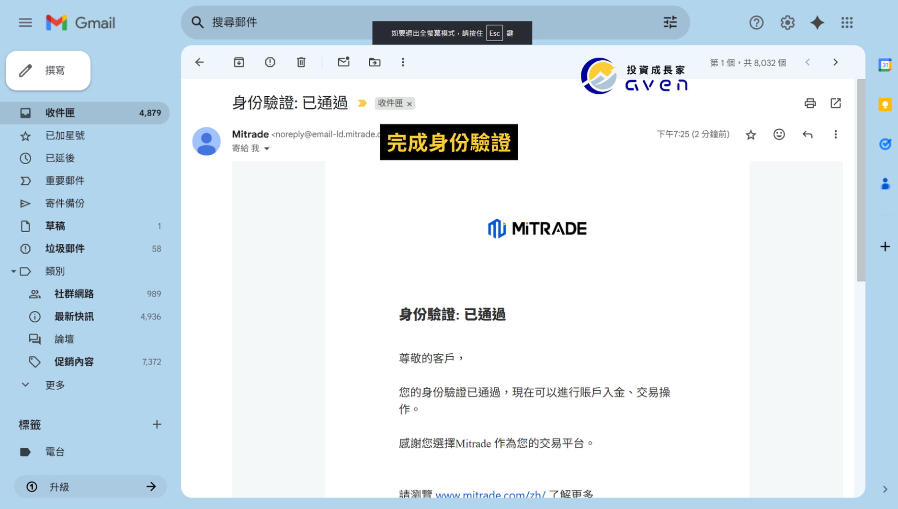Click the Gmail logo

80,23
